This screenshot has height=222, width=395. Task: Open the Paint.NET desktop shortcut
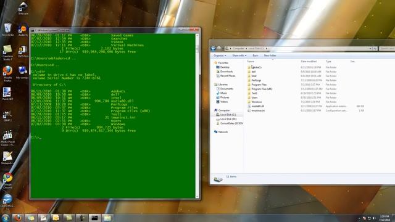tap(7, 94)
